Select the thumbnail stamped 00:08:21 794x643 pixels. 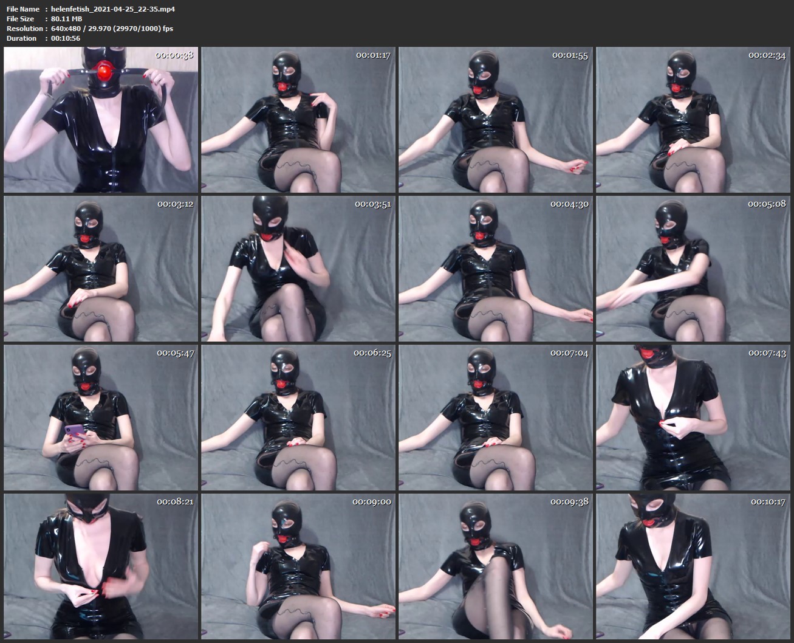(x=101, y=566)
